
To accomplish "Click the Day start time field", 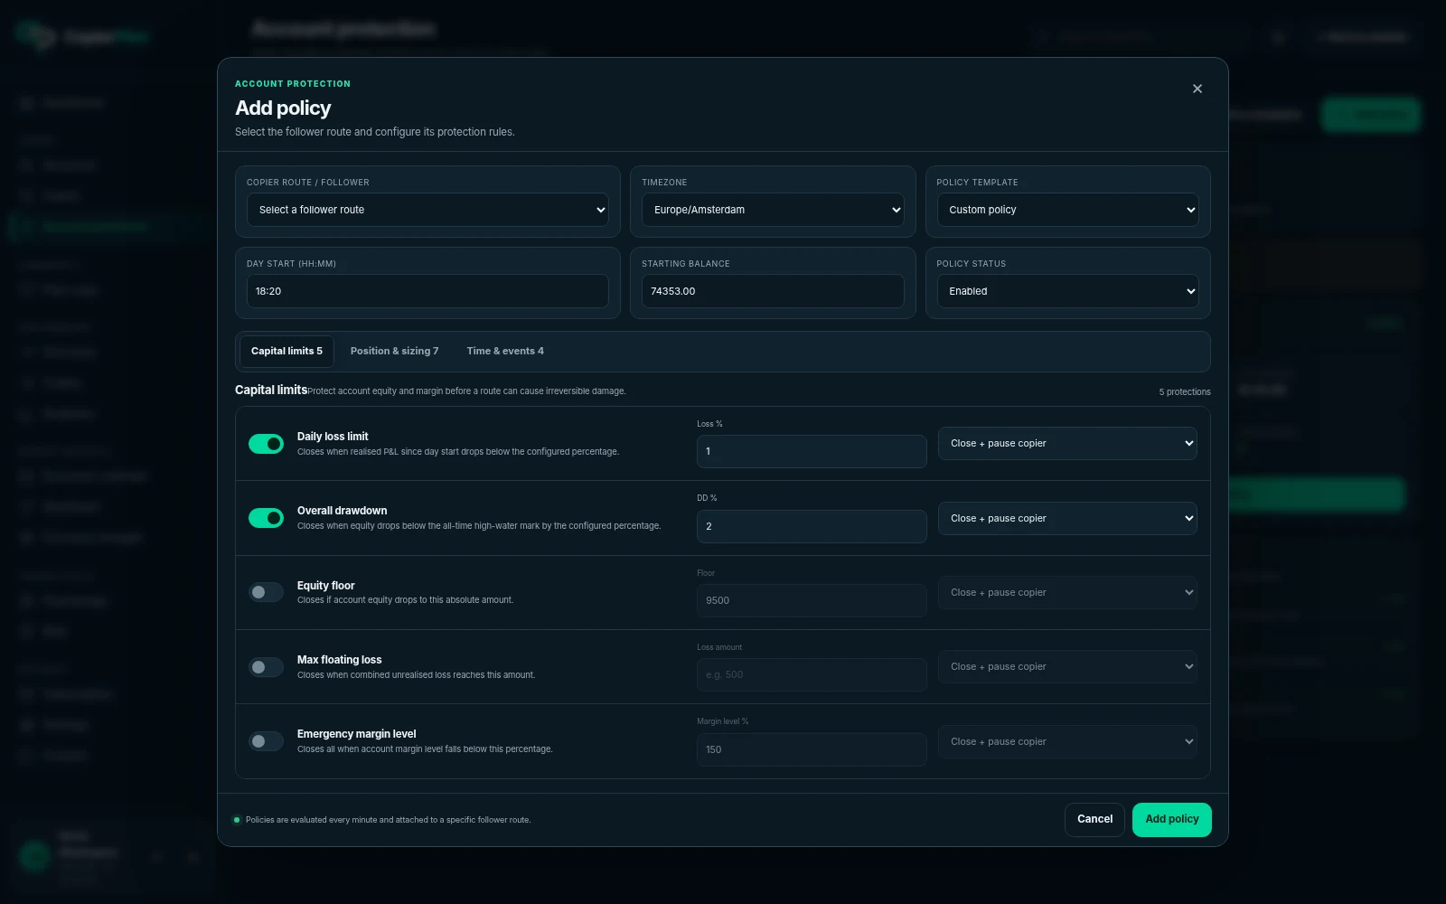I will [427, 291].
